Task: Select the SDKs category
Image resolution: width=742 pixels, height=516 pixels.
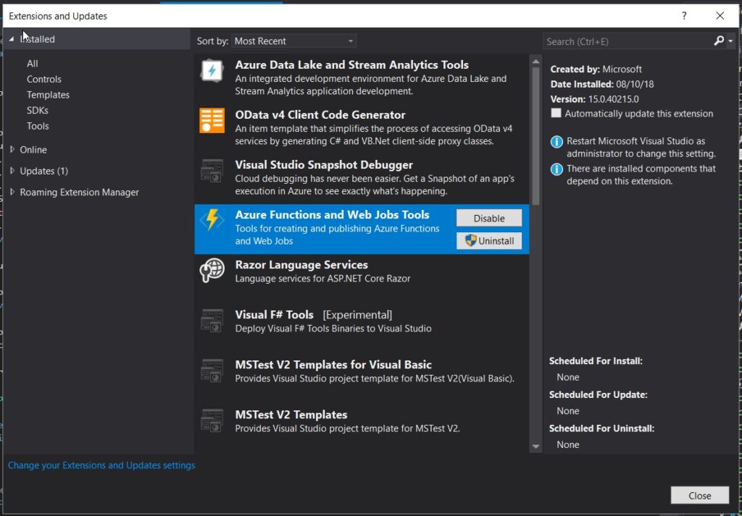Action: (x=38, y=110)
